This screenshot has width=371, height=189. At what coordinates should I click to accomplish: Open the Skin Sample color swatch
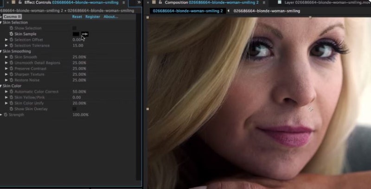tap(76, 34)
